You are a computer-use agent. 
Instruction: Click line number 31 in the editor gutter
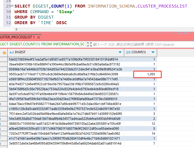click(8, 17)
